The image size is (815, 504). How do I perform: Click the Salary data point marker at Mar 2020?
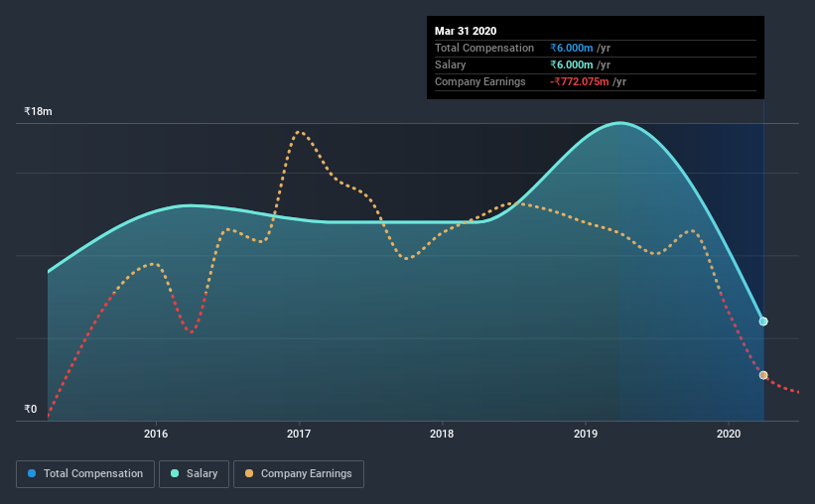pos(763,321)
